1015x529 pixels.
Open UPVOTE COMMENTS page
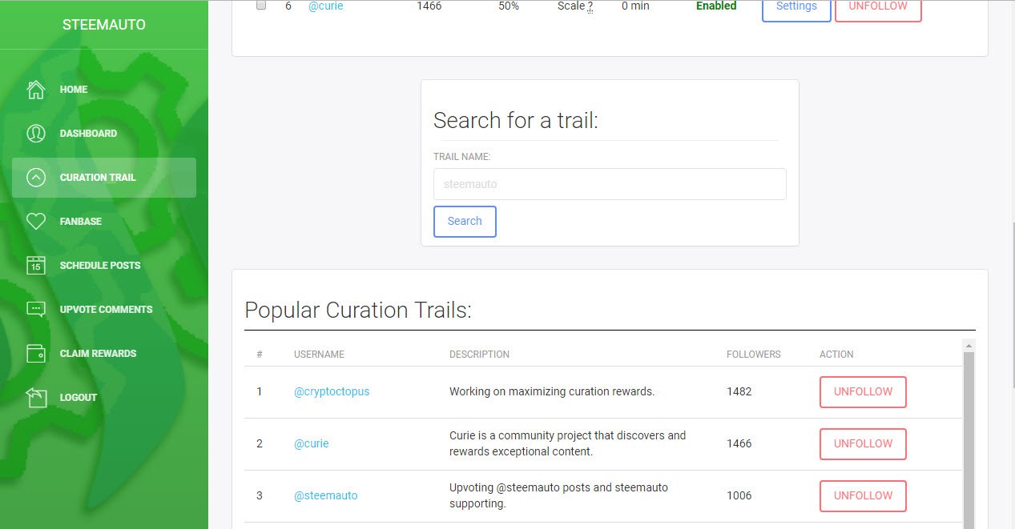(x=104, y=310)
